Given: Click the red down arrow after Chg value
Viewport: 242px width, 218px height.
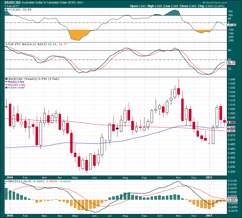Looking at the screenshot, I should click(x=226, y=6).
